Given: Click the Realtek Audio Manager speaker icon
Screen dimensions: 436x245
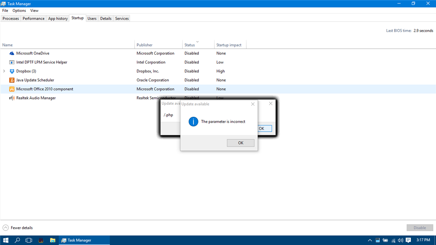Looking at the screenshot, I should point(11,98).
